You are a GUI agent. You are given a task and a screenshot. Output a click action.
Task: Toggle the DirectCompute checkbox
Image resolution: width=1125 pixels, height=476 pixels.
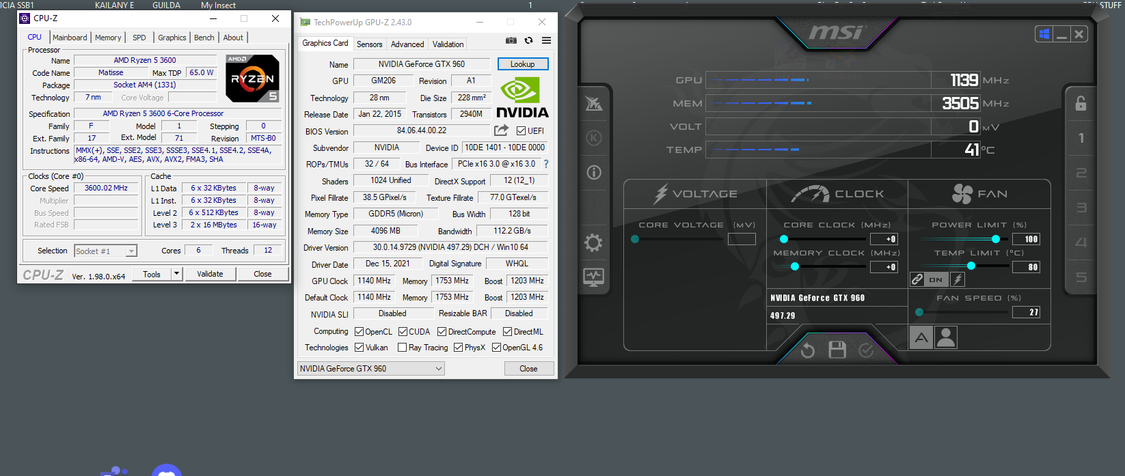(x=442, y=332)
